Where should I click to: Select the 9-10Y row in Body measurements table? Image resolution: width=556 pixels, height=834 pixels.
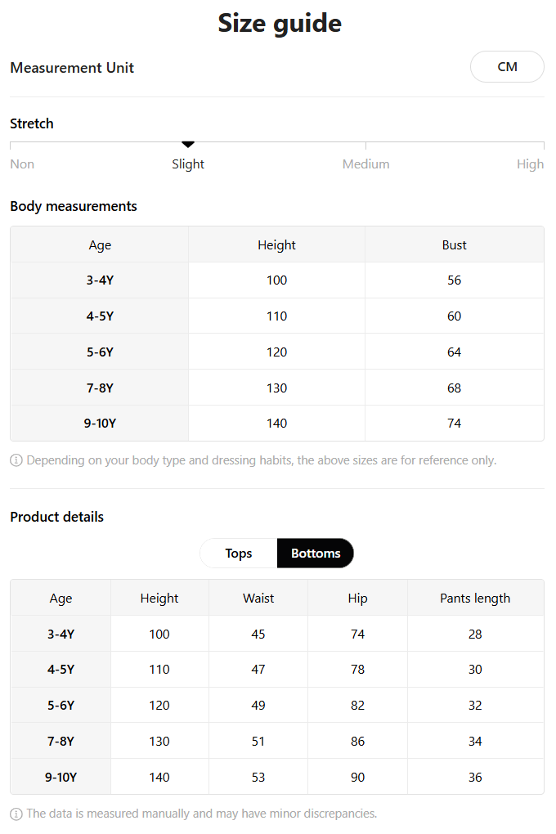coord(277,424)
